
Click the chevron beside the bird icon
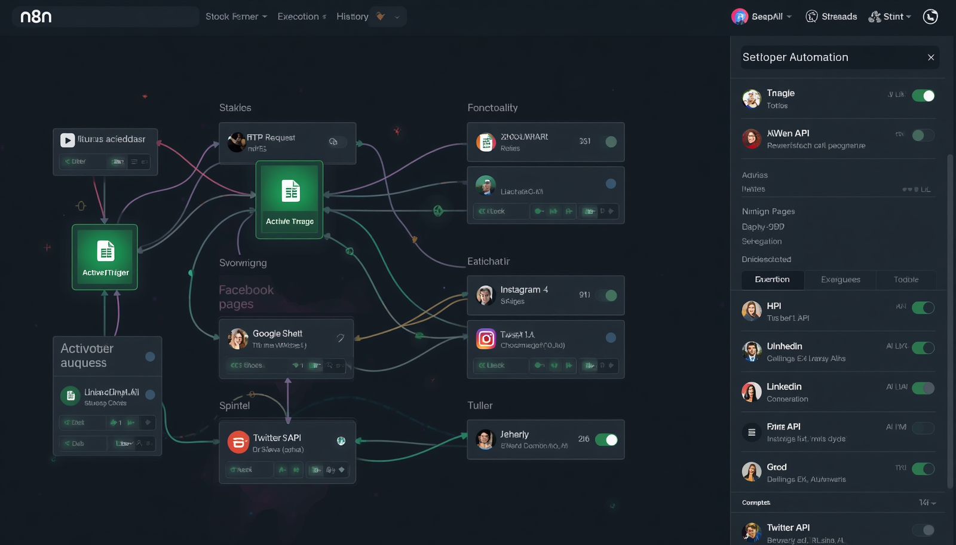click(x=397, y=17)
